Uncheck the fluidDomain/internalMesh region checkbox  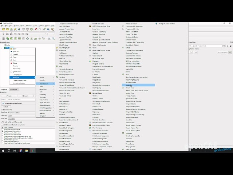click(3, 131)
